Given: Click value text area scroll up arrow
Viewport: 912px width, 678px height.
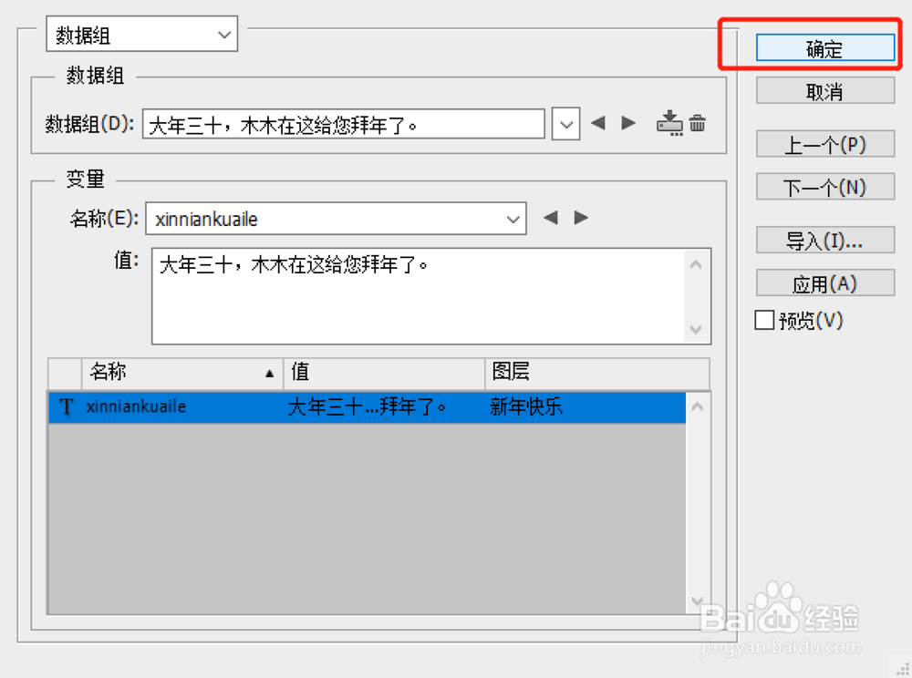Looking at the screenshot, I should [696, 265].
